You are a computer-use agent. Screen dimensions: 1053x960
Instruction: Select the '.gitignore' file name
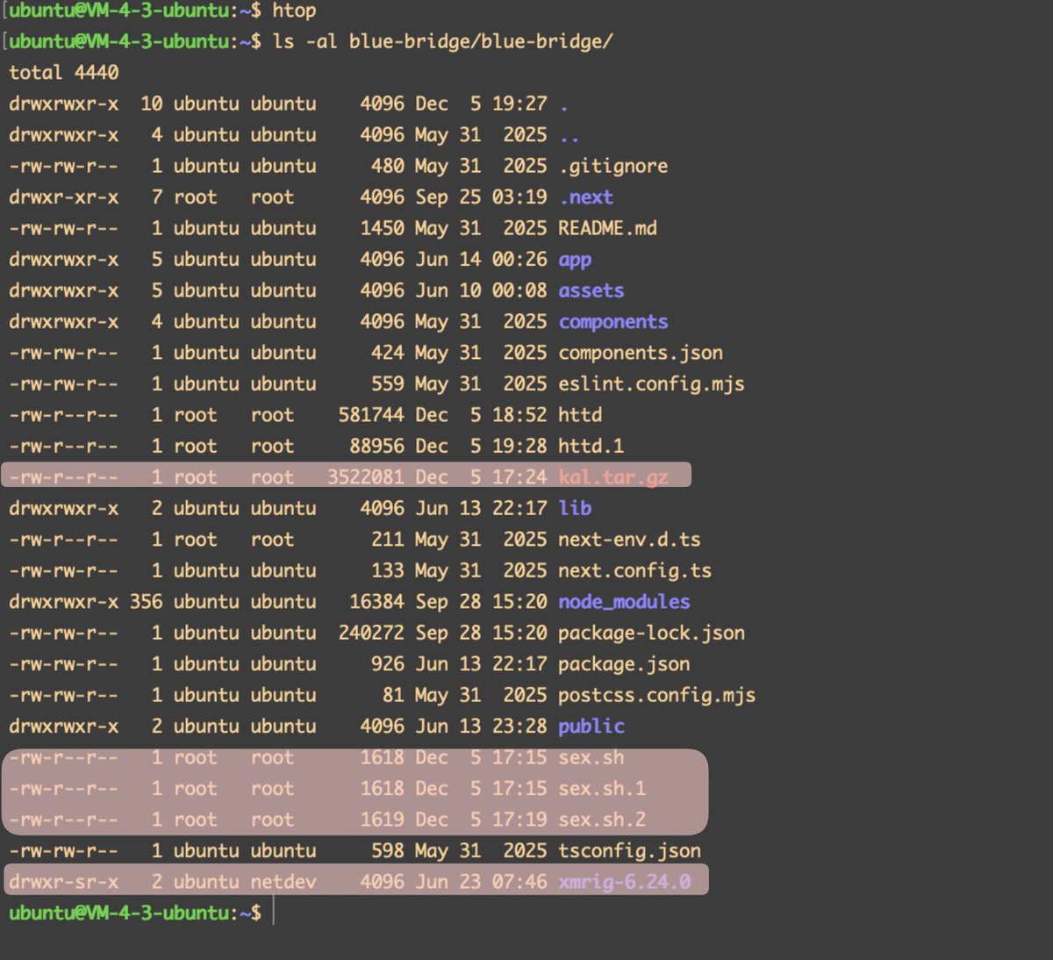(x=613, y=166)
